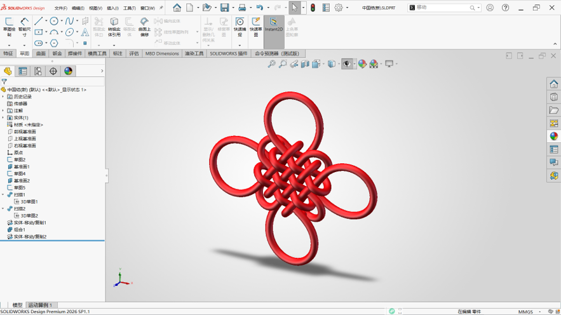Click the Home icon in title bar
This screenshot has height=315, width=561.
(x=177, y=8)
